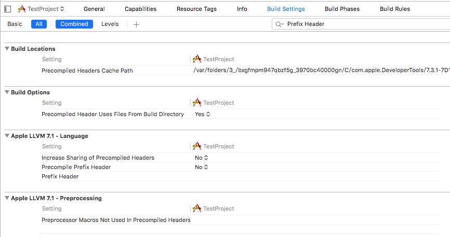The image size is (450, 237).
Task: Open No popup for Increase Sharing of Precompiled Headers
Action: tap(201, 158)
